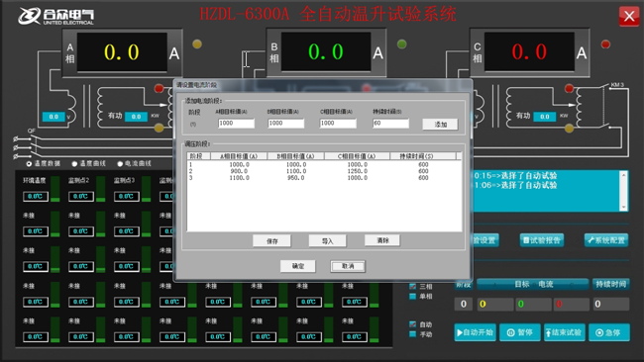Click the log panel scrollbar down arrow
644x362 pixels.
(x=623, y=207)
